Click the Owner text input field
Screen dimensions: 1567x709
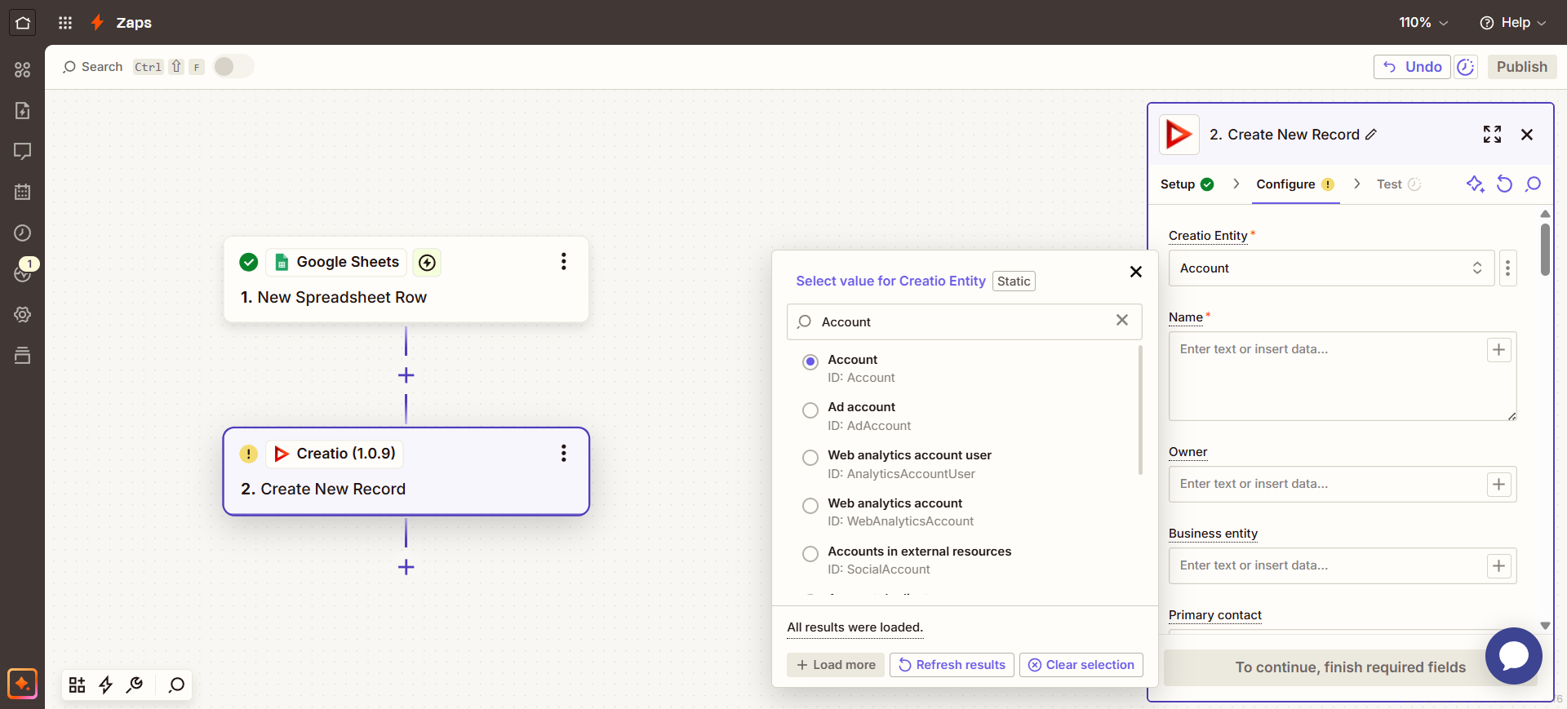(x=1326, y=485)
